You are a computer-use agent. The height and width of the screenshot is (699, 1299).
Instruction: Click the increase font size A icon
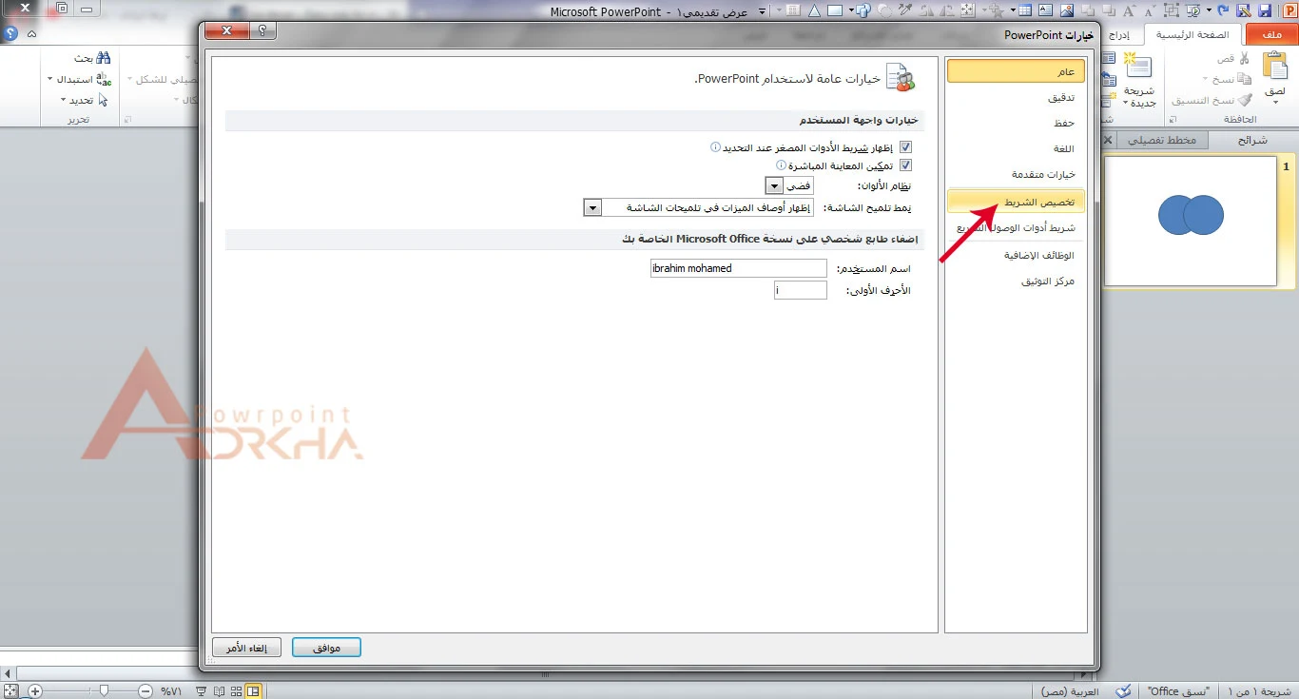tap(1129, 10)
